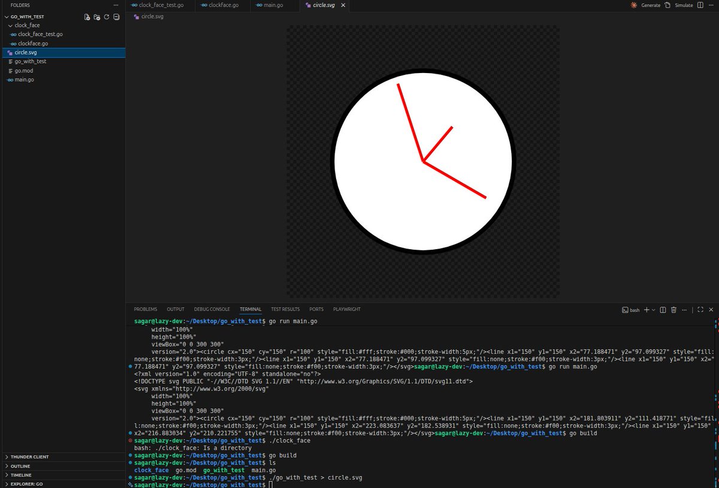Expand the Outline section
The height and width of the screenshot is (488, 719).
pyautogui.click(x=63, y=466)
